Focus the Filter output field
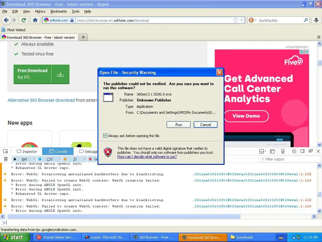This screenshot has width=322, height=242. (x=290, y=159)
